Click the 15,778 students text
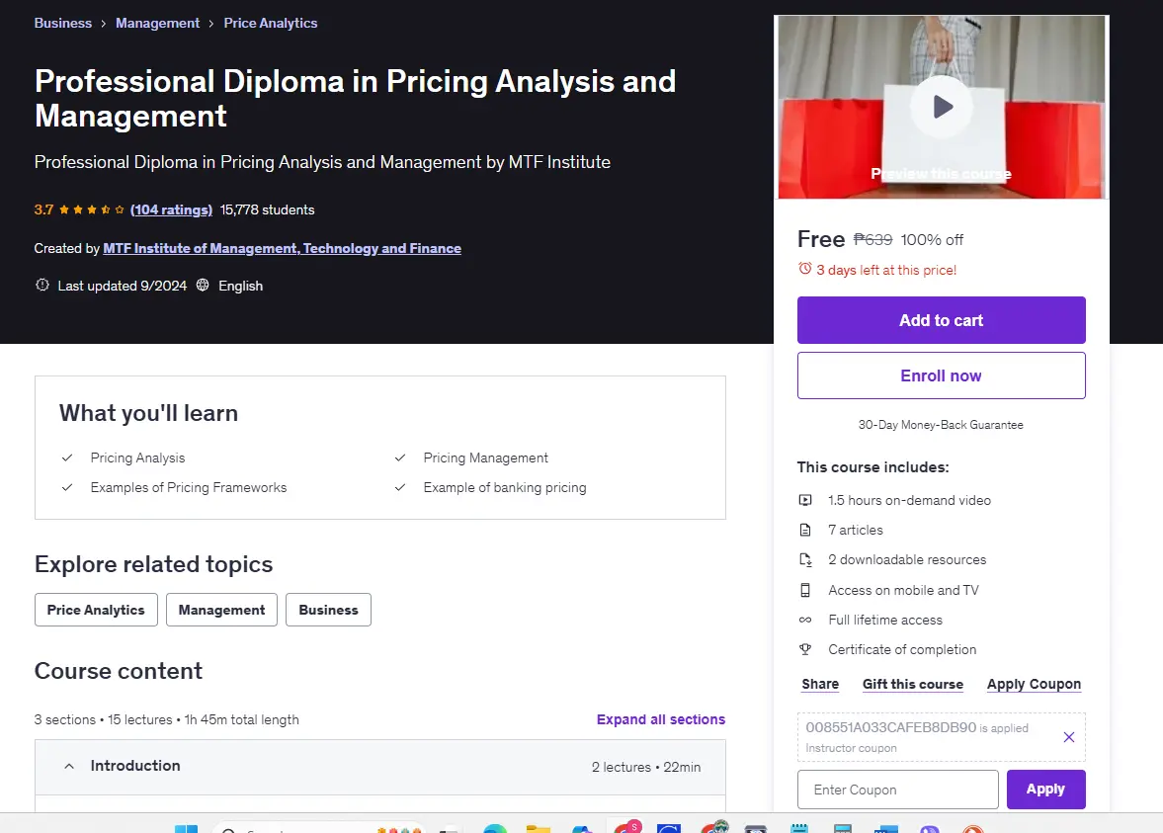1163x833 pixels. (x=267, y=209)
